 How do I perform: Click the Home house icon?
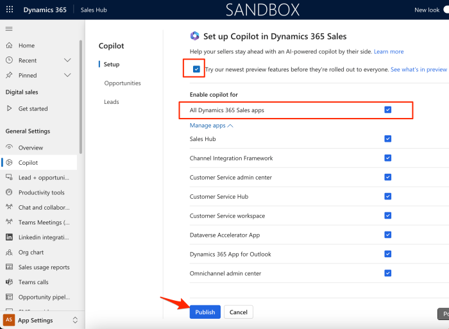(9, 46)
